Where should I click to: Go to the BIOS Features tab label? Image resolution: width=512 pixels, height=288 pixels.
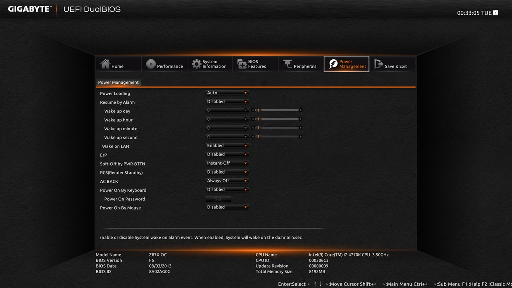coord(257,64)
